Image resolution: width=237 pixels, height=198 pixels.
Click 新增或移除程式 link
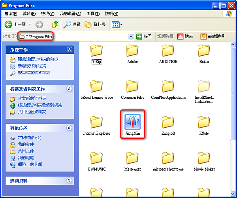32,66
